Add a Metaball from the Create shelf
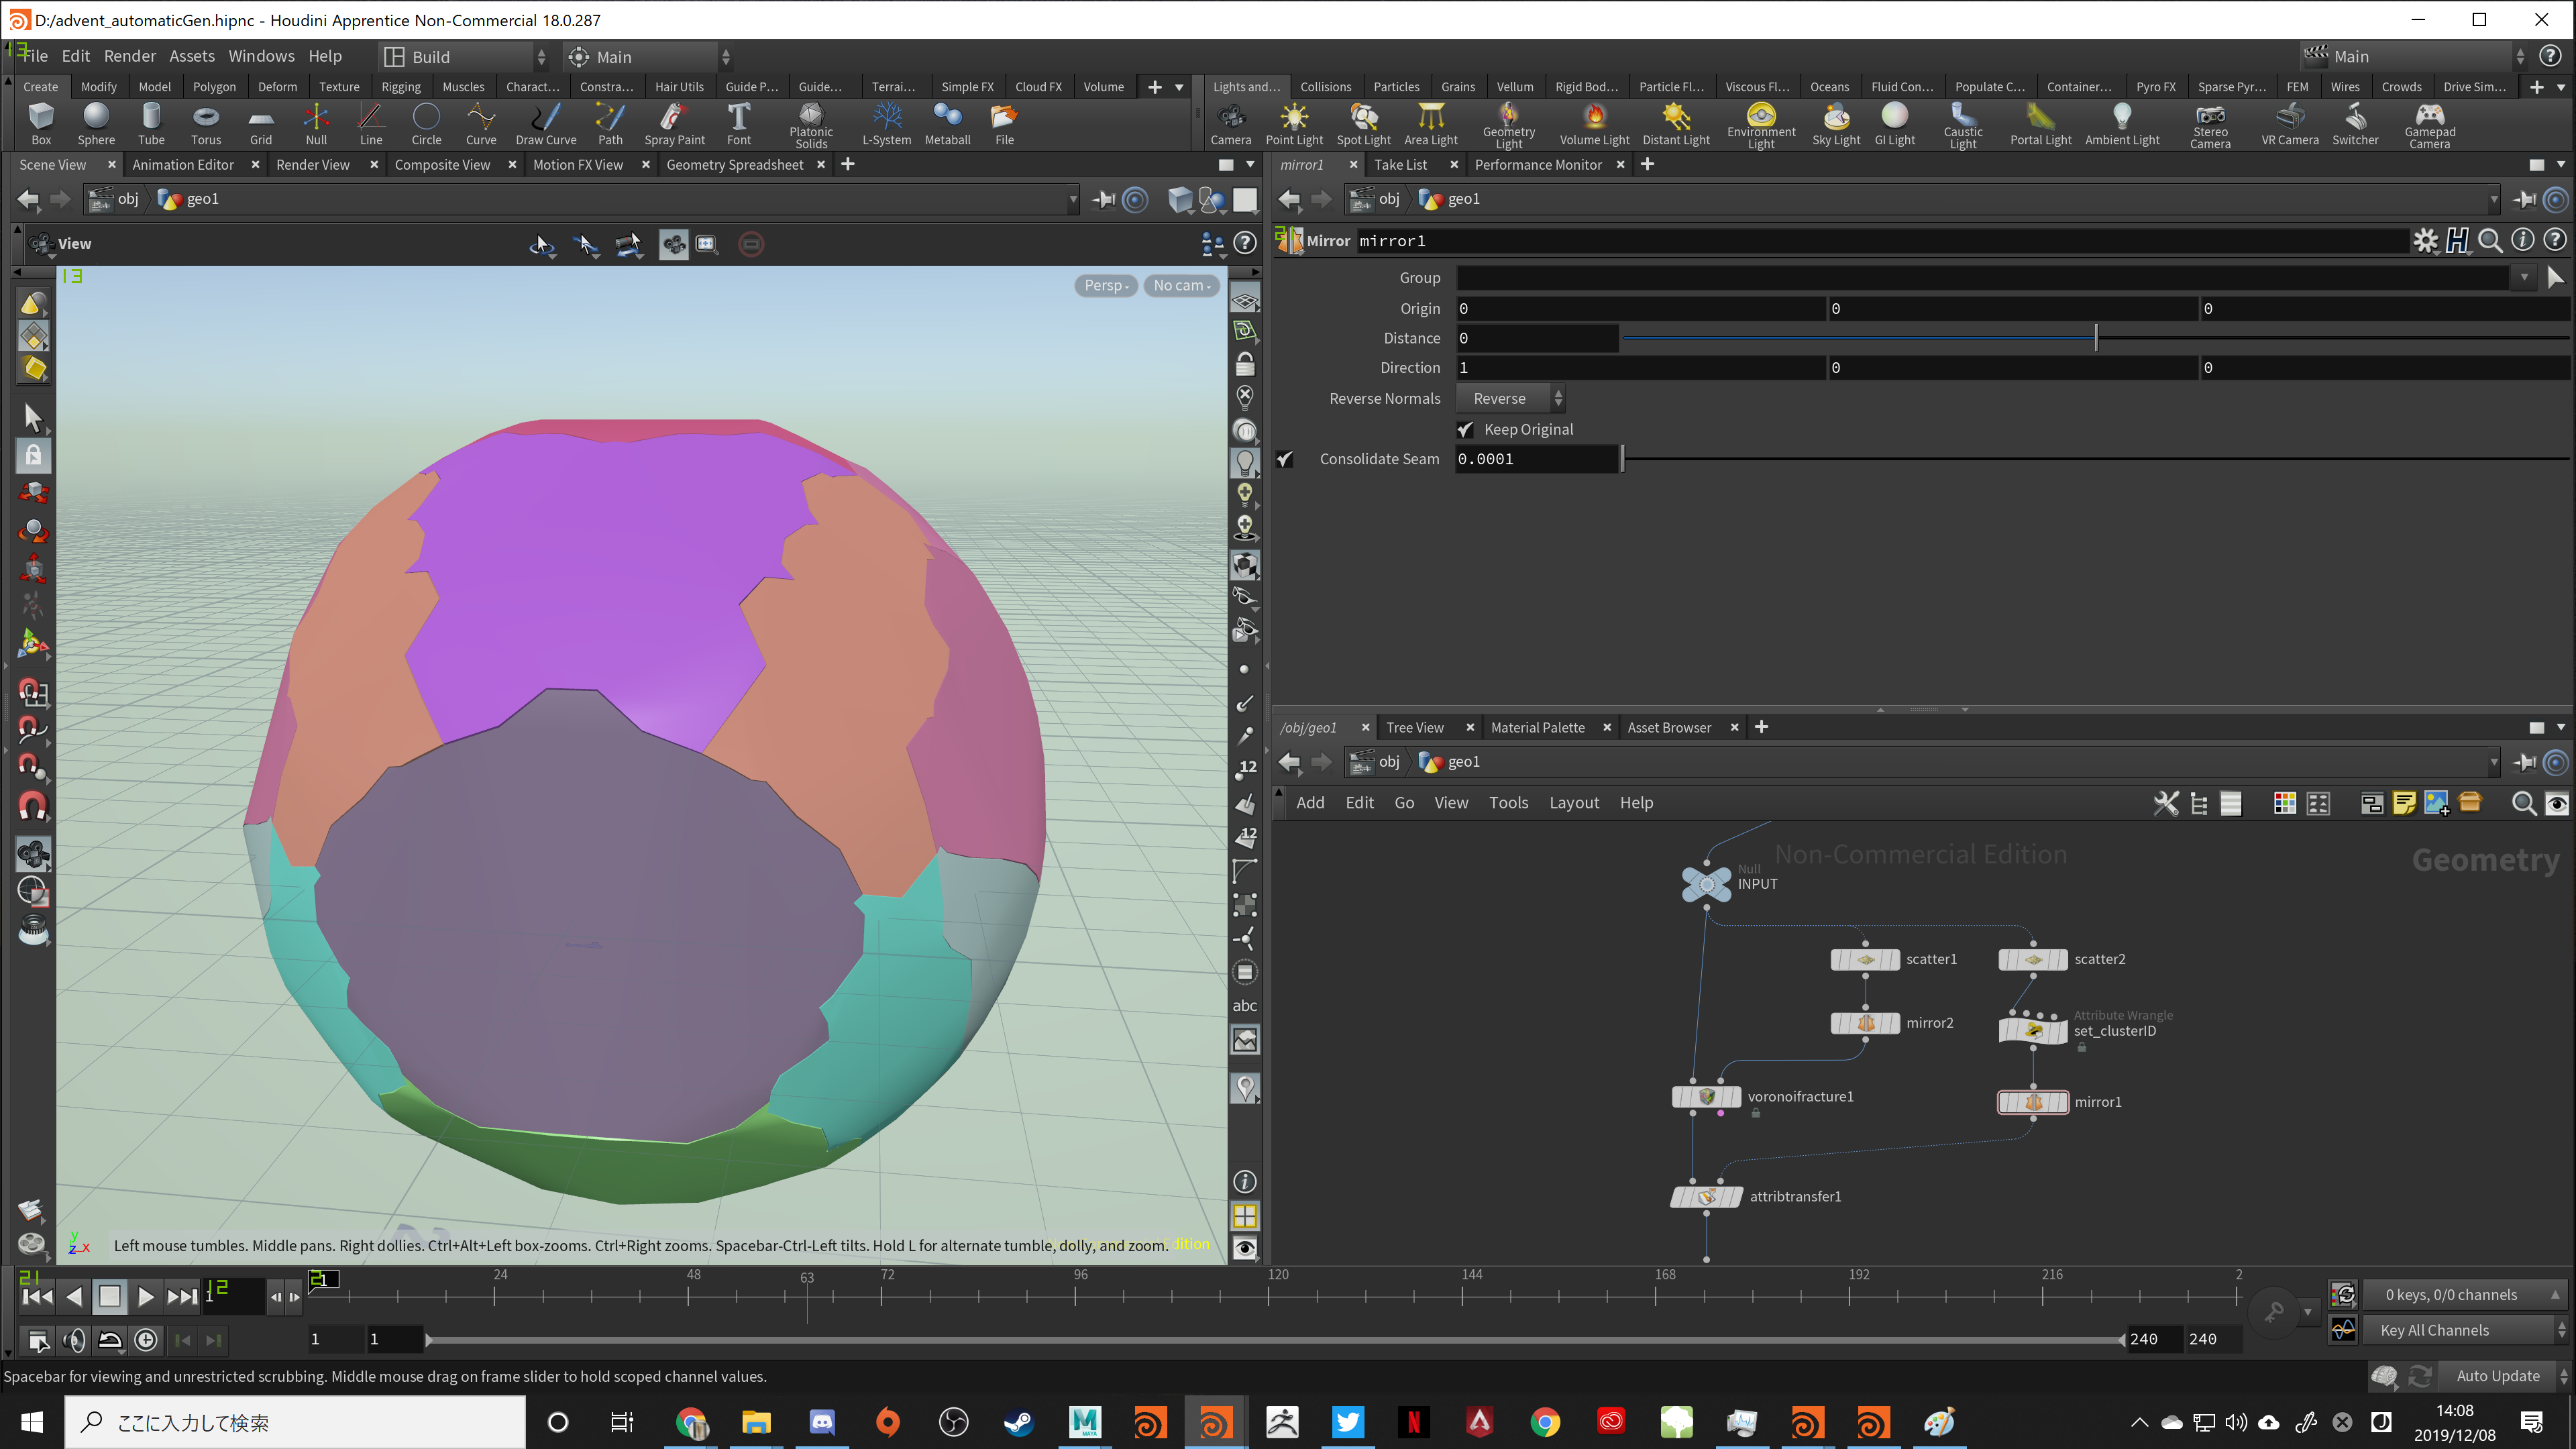Image resolution: width=2576 pixels, height=1449 pixels. pos(946,122)
